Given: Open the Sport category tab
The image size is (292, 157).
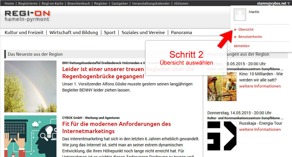Looking at the screenshot, I should pos(110,33).
